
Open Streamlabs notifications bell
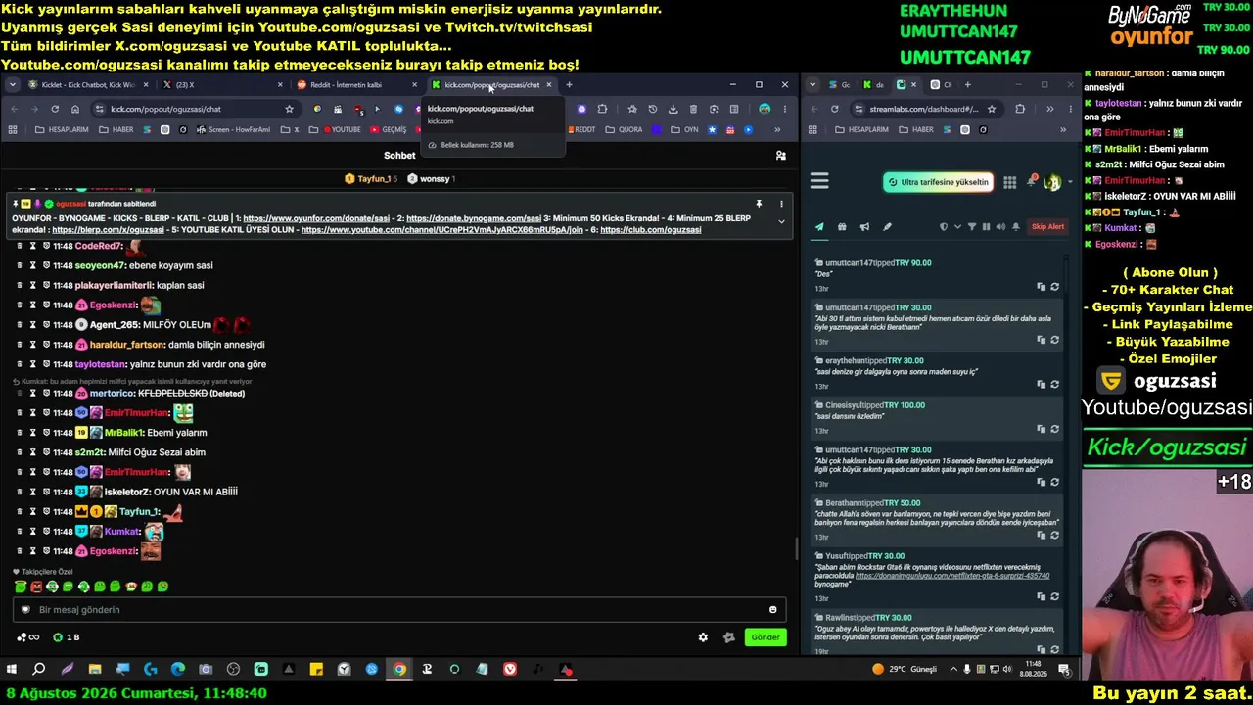click(x=1032, y=181)
